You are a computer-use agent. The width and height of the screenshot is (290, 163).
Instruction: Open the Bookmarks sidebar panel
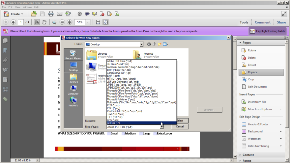pyautogui.click(x=5, y=50)
